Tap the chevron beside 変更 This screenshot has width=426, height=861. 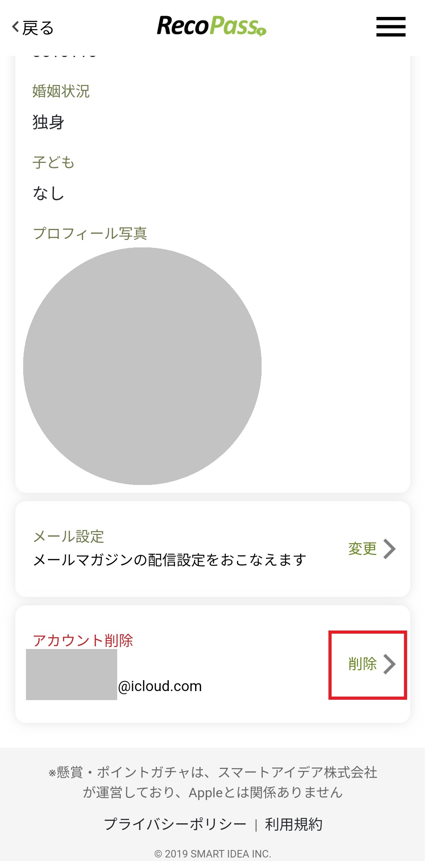(389, 549)
